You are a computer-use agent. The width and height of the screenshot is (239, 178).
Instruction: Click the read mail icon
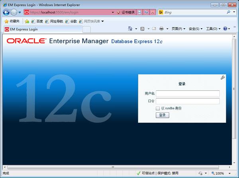pyautogui.click(x=154, y=29)
